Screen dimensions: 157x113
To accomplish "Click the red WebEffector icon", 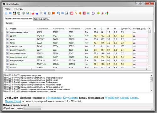I will tap(72, 13).
